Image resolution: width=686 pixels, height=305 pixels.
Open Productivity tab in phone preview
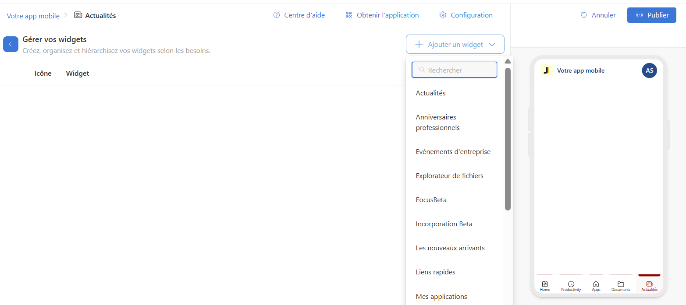pyautogui.click(x=571, y=286)
